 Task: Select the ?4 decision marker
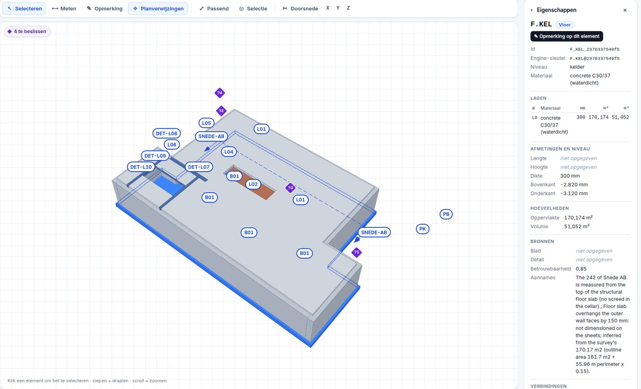[219, 93]
